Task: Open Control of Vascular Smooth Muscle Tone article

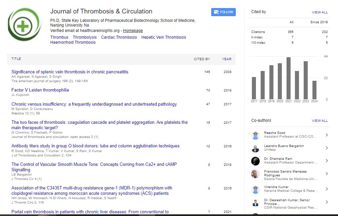Action: coord(94,167)
